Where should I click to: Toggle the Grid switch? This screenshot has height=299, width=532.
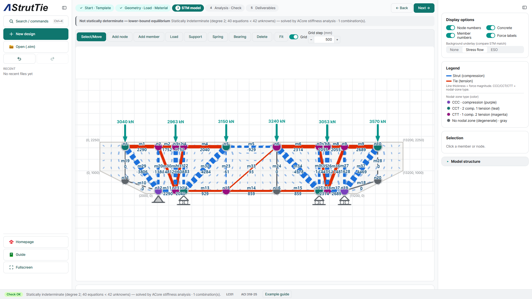point(294,37)
